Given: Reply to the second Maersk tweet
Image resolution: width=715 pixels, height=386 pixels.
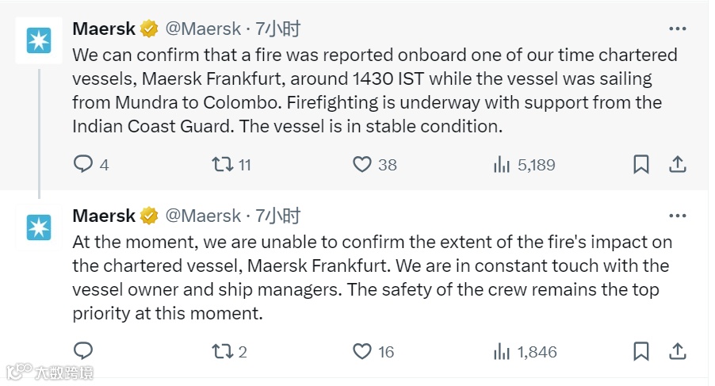Looking at the screenshot, I should [x=83, y=351].
